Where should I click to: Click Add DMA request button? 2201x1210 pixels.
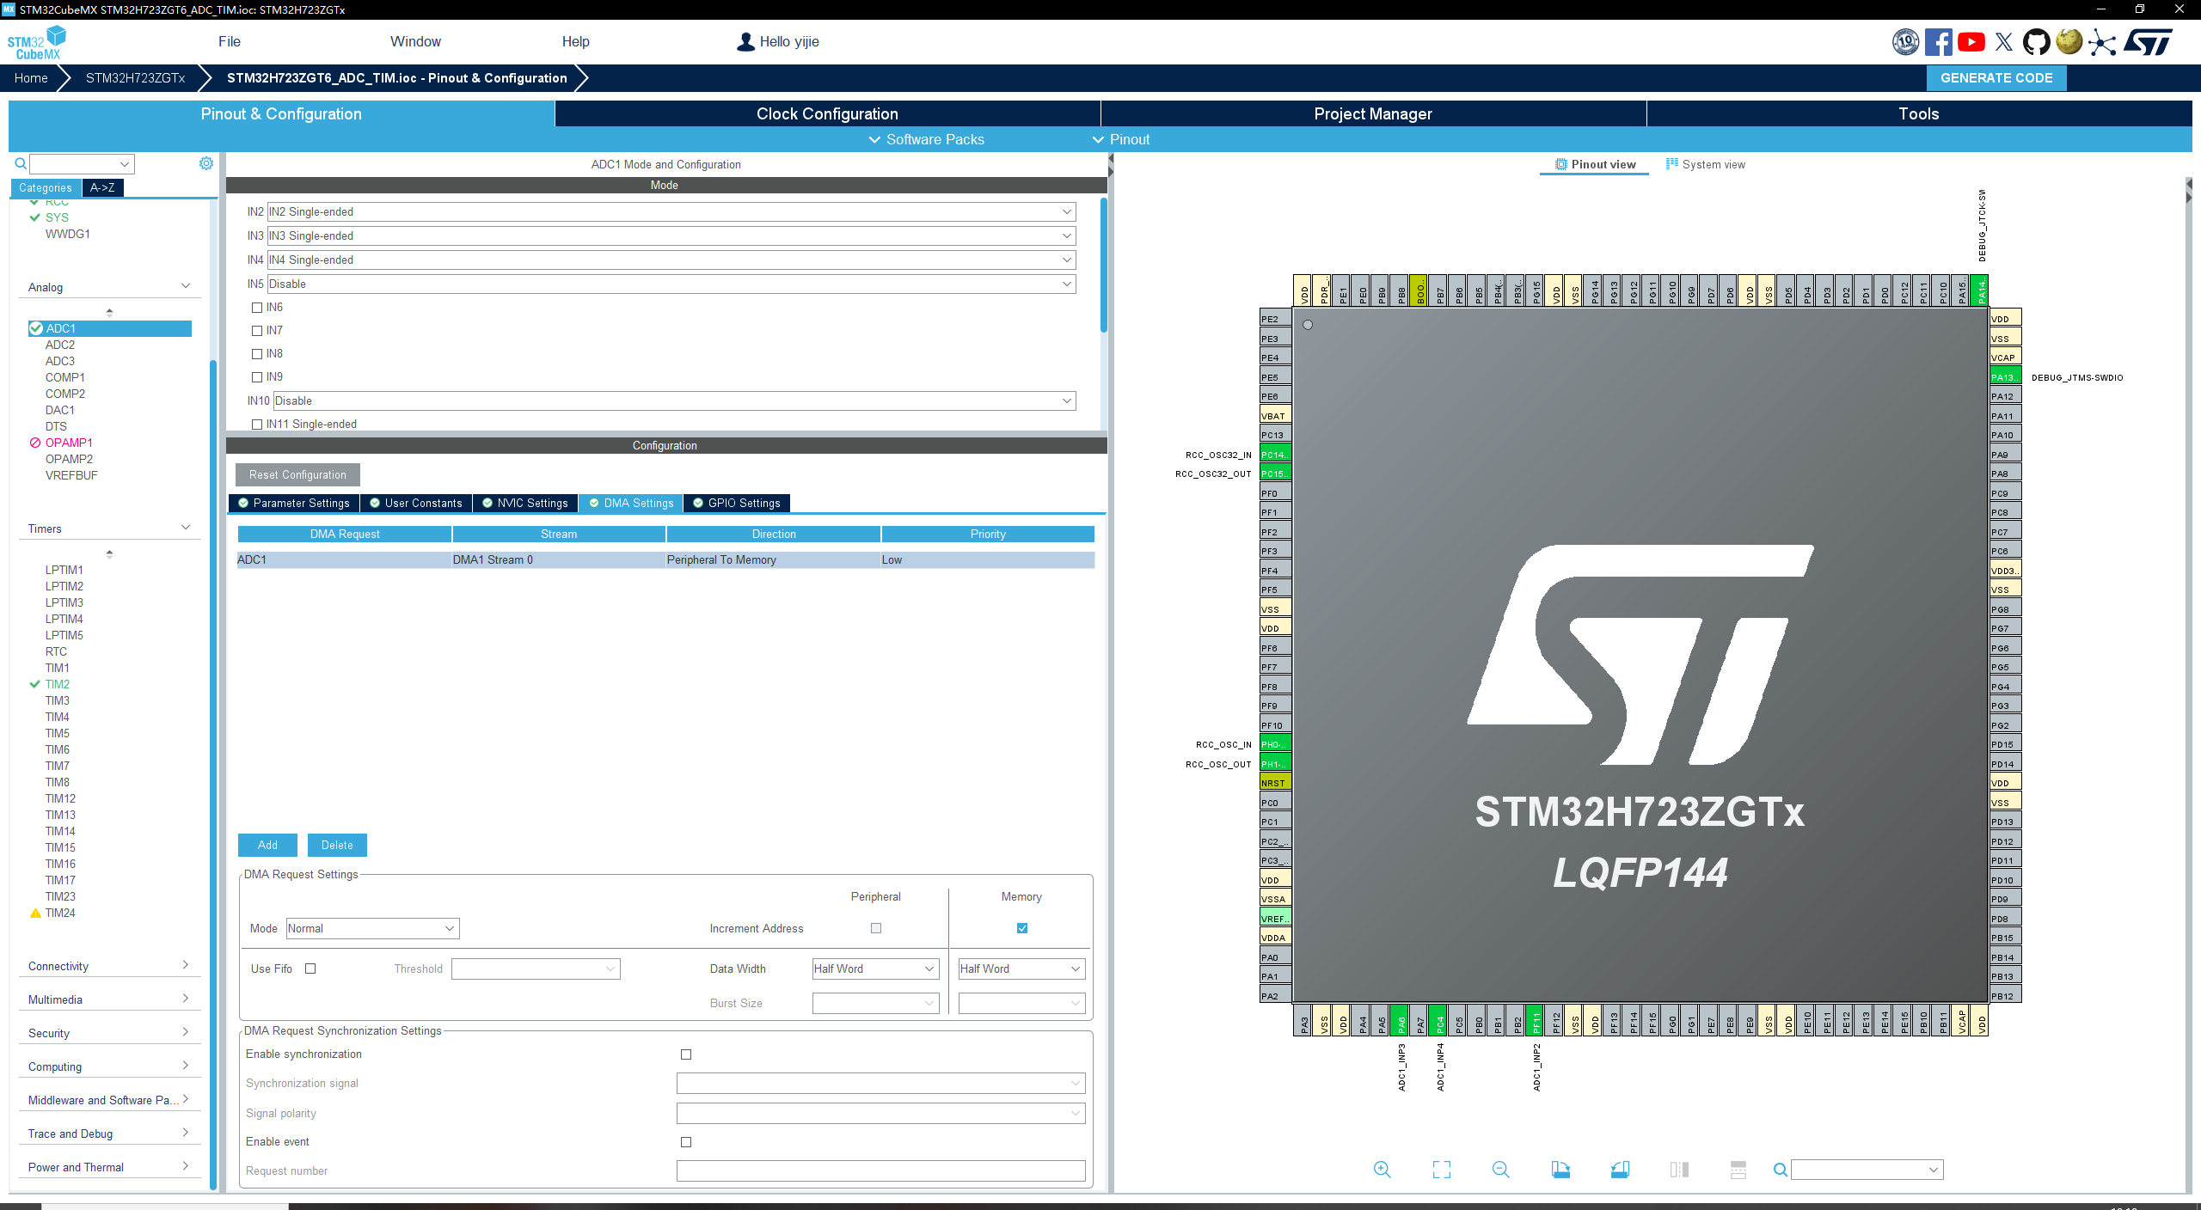pos(267,845)
